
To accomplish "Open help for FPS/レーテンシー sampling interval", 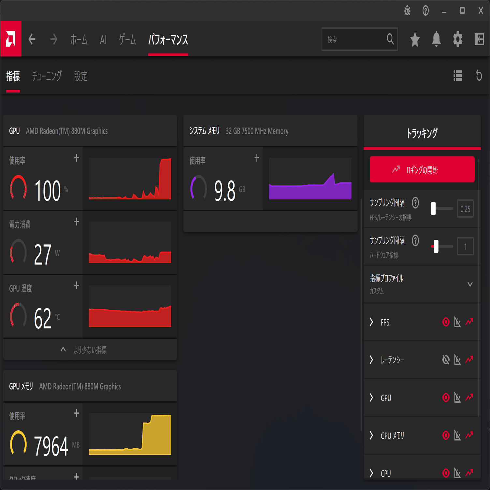I will [x=415, y=203].
